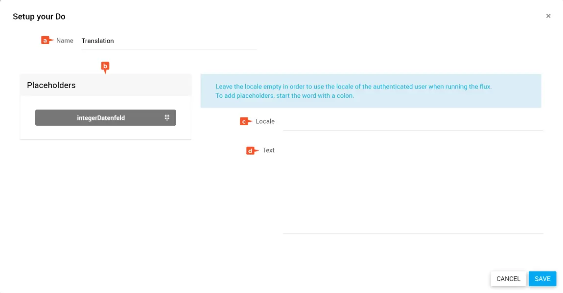Image resolution: width=563 pixels, height=293 pixels.
Task: Click the orange 'b' marker above Placeholders
Action: tap(105, 66)
